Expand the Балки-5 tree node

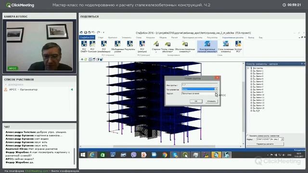[x=251, y=81]
